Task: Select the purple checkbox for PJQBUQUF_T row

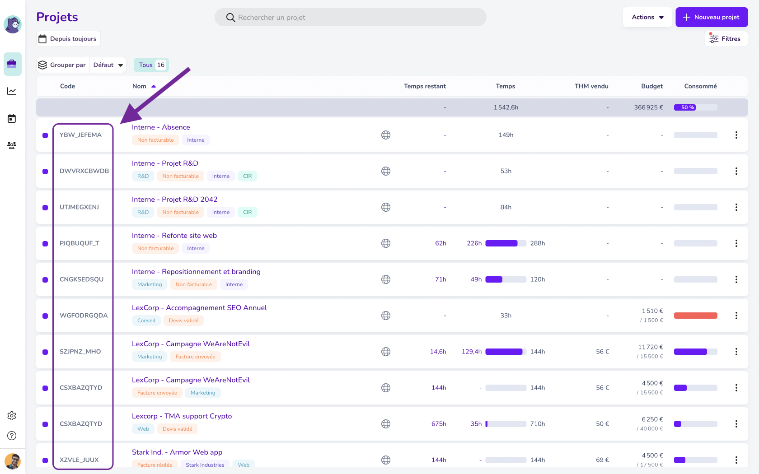Action: (x=45, y=244)
